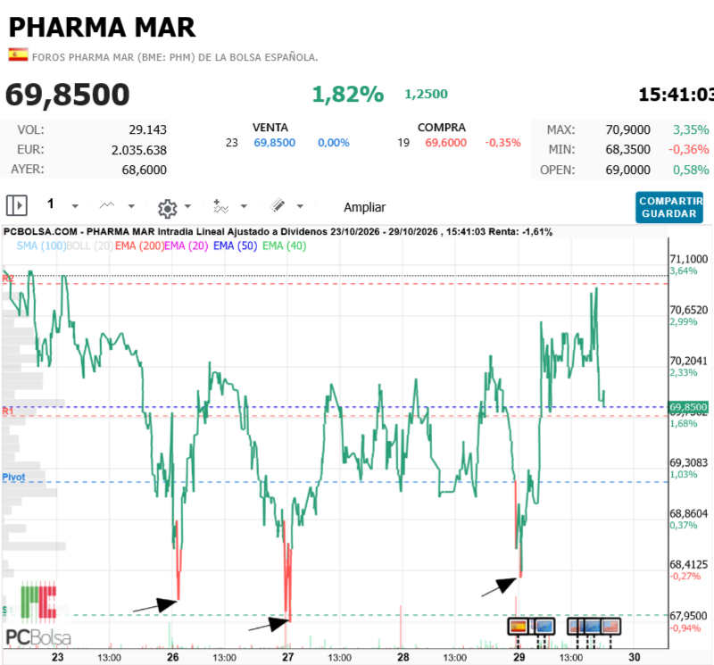Select the drawing pencil tool
The height and width of the screenshot is (665, 714).
tap(278, 205)
